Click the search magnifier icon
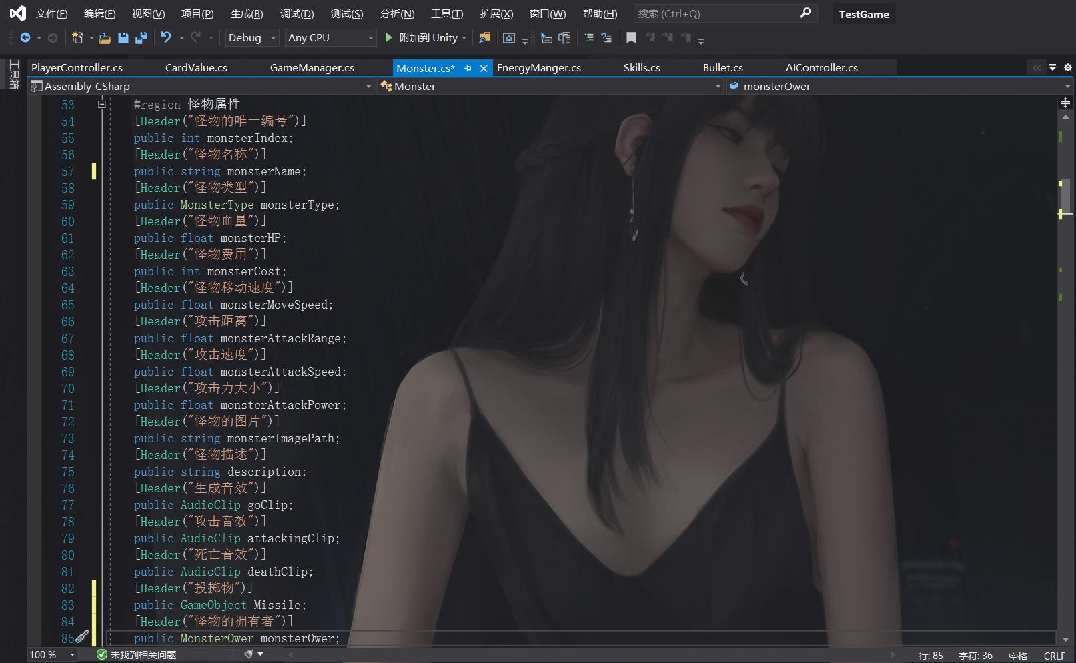Screen dimensions: 1076x663 pyautogui.click(x=805, y=13)
